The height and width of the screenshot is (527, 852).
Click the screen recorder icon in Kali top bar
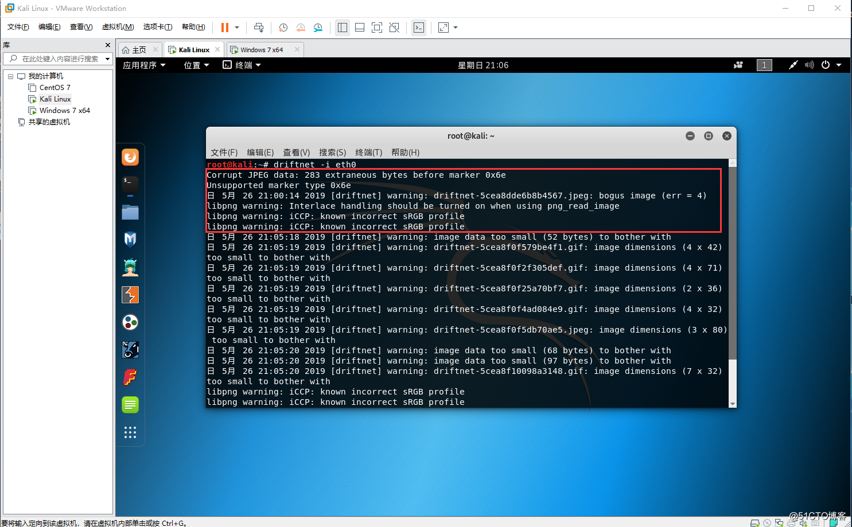pos(738,65)
